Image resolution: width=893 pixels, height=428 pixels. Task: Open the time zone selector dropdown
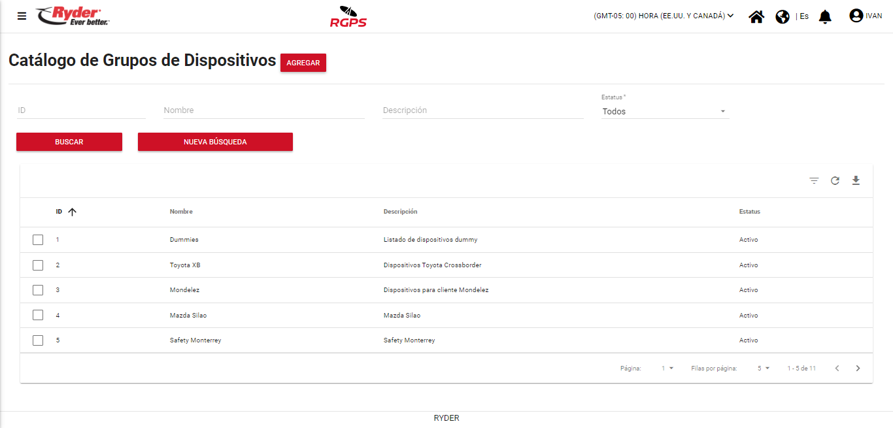coord(664,16)
